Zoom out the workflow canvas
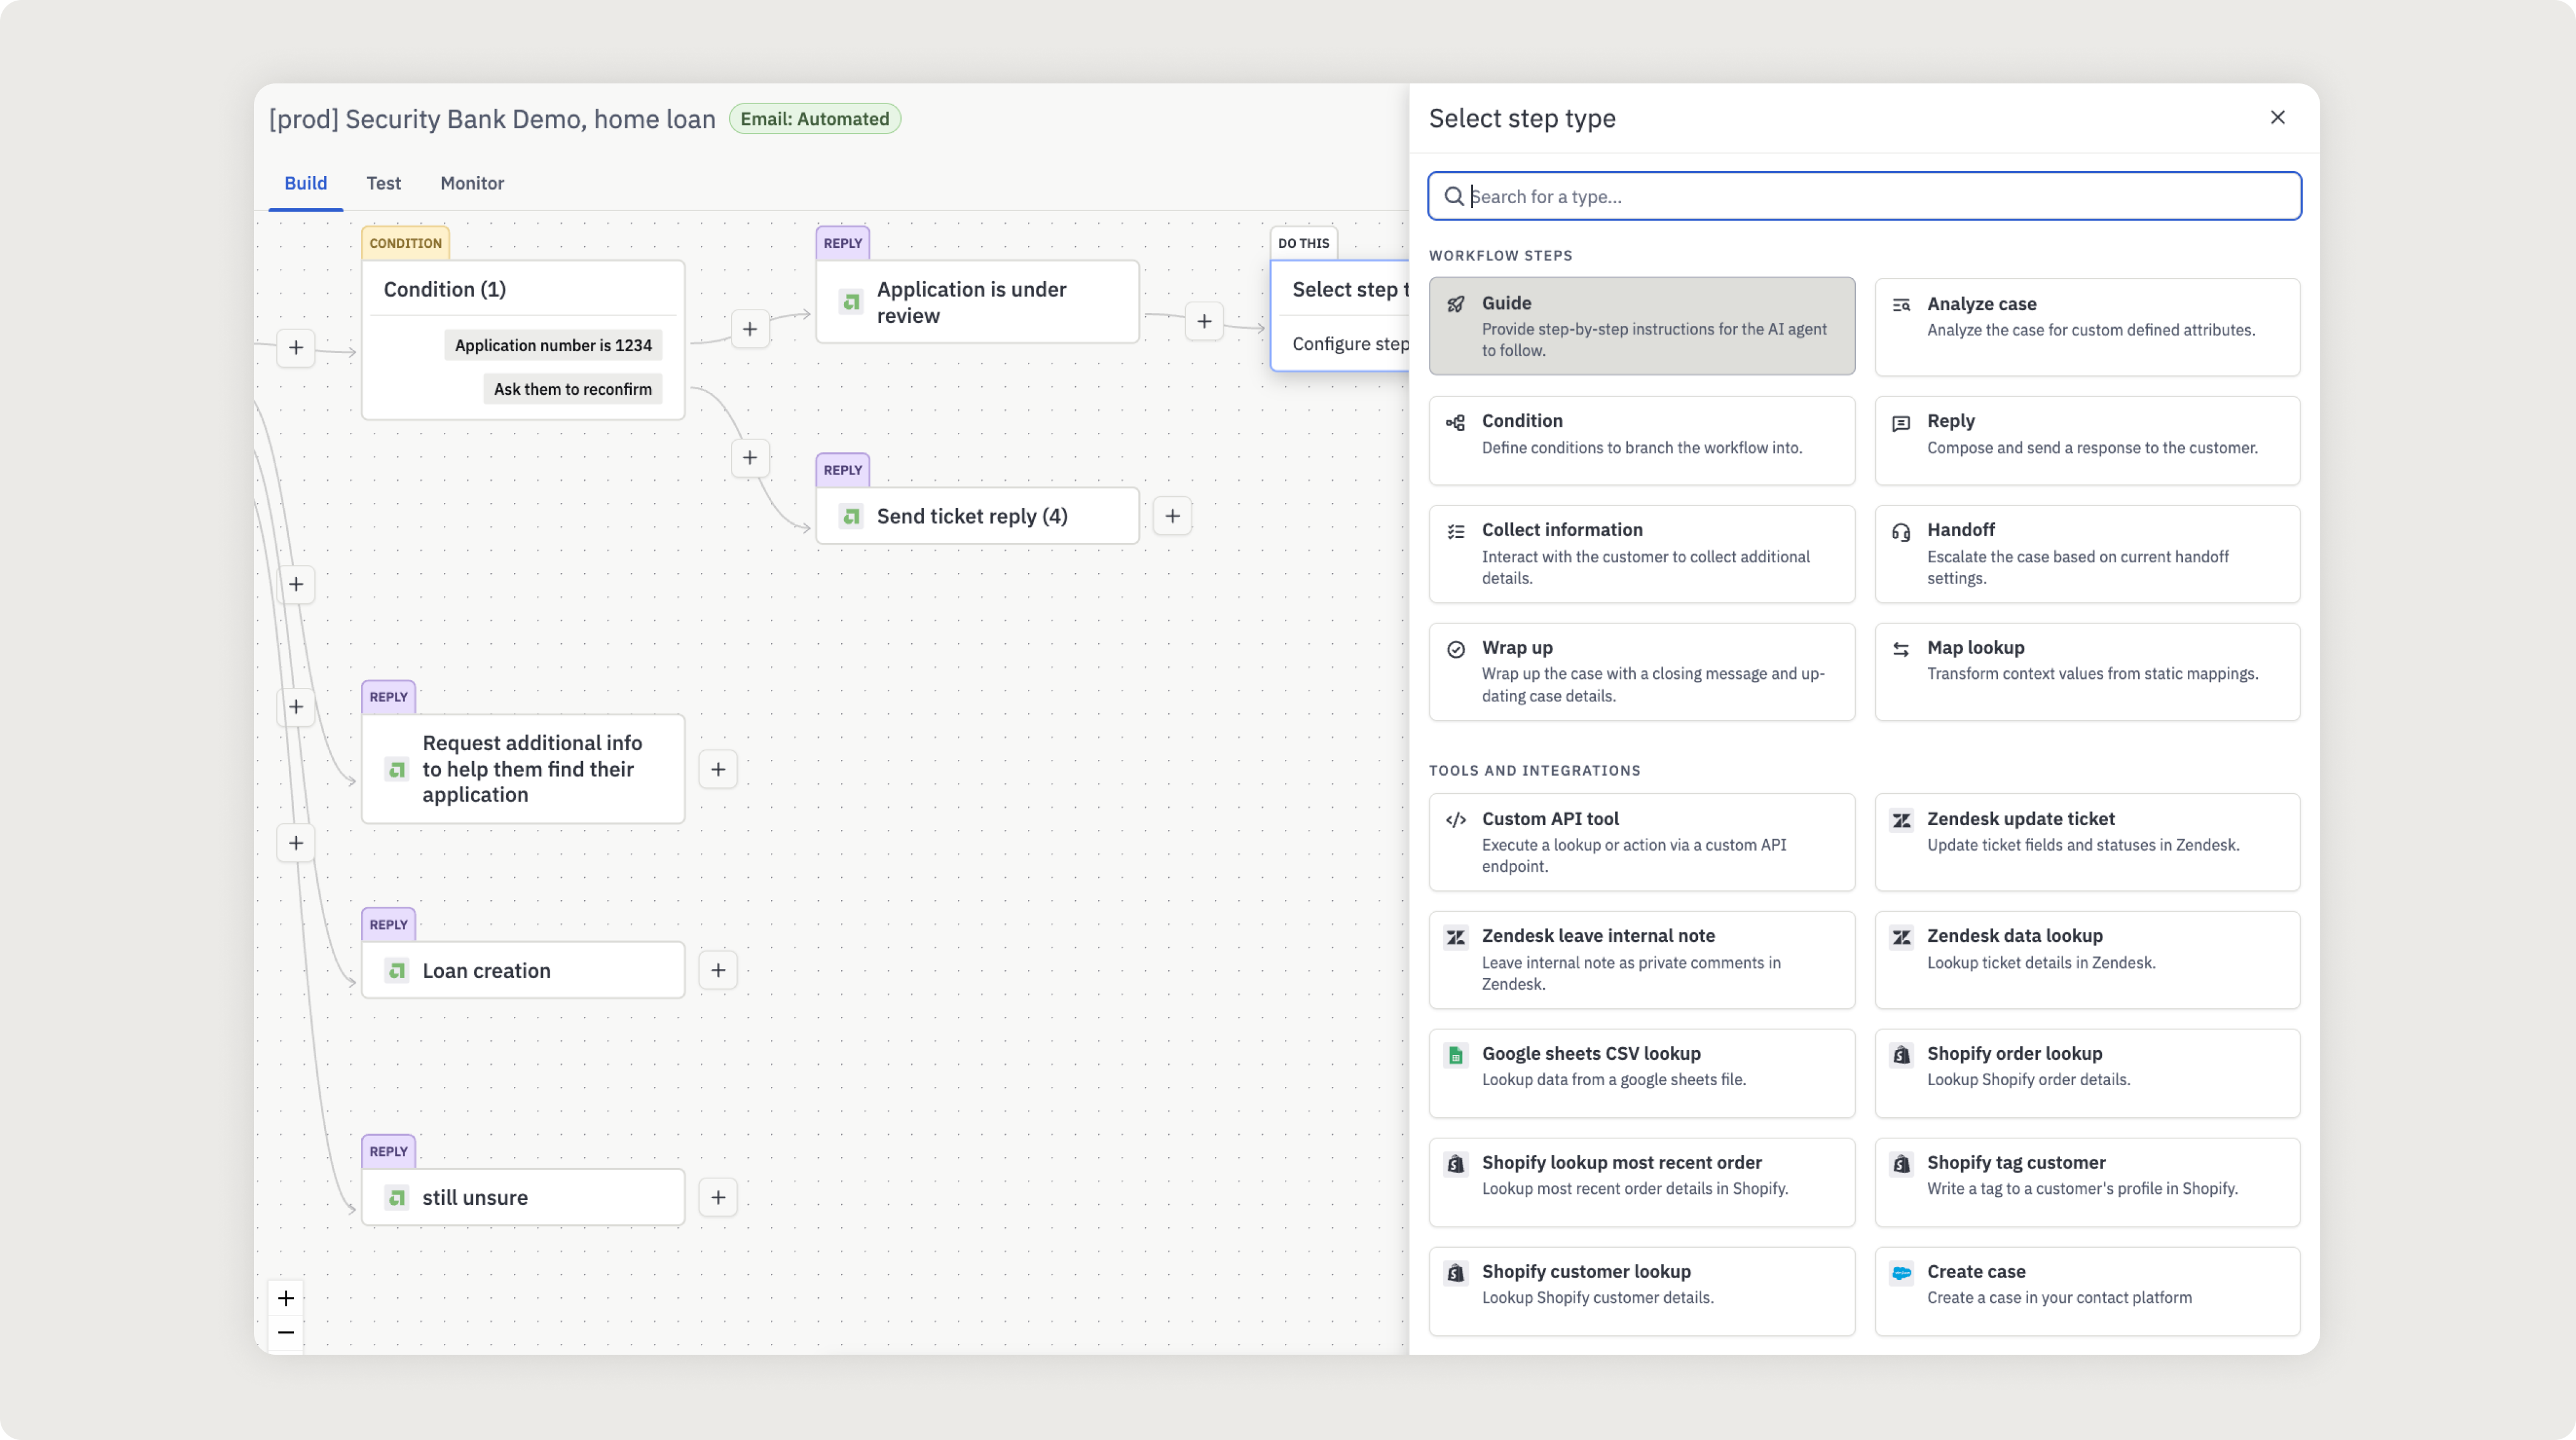The image size is (2576, 1440). tap(285, 1333)
